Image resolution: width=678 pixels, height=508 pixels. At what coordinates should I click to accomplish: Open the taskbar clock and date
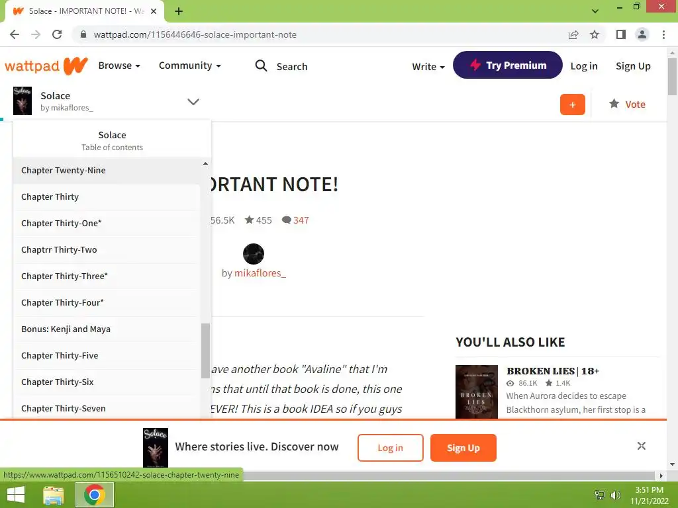tap(649, 495)
